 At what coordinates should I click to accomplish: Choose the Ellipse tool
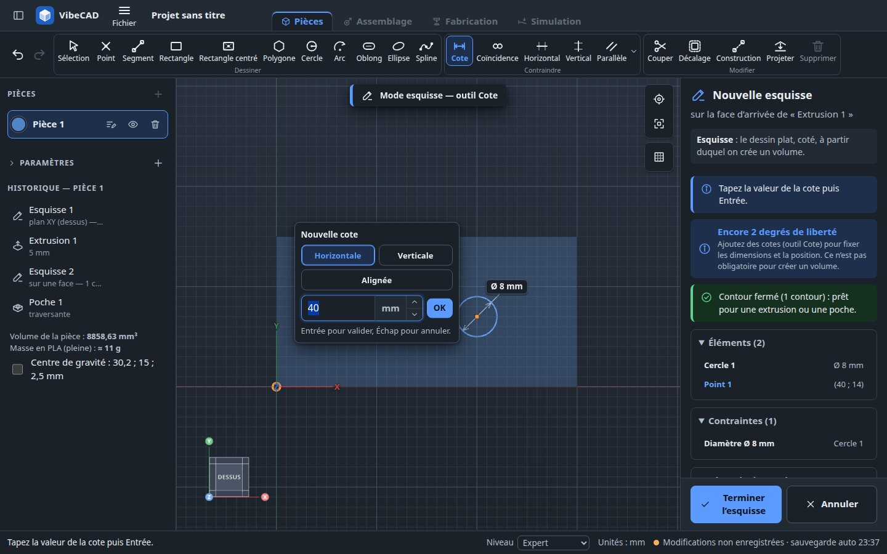coord(399,52)
